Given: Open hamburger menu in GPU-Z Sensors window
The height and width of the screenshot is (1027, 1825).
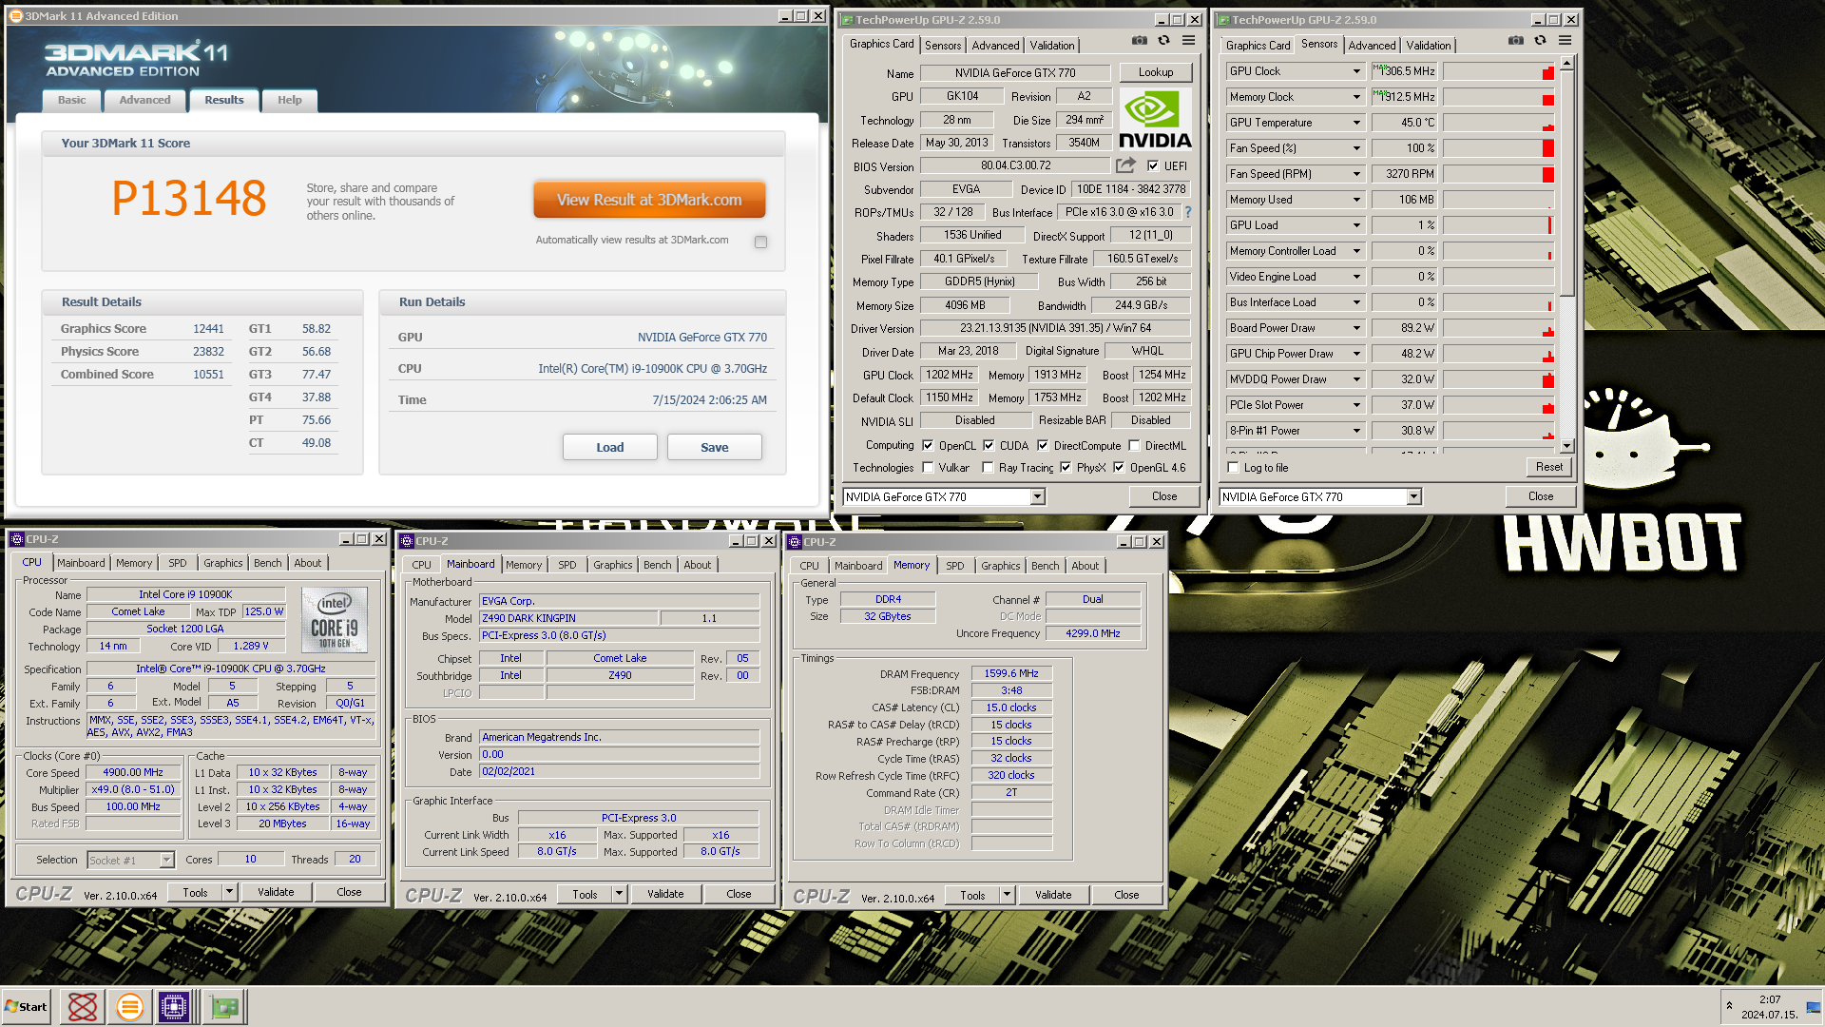Looking at the screenshot, I should tap(1565, 41).
